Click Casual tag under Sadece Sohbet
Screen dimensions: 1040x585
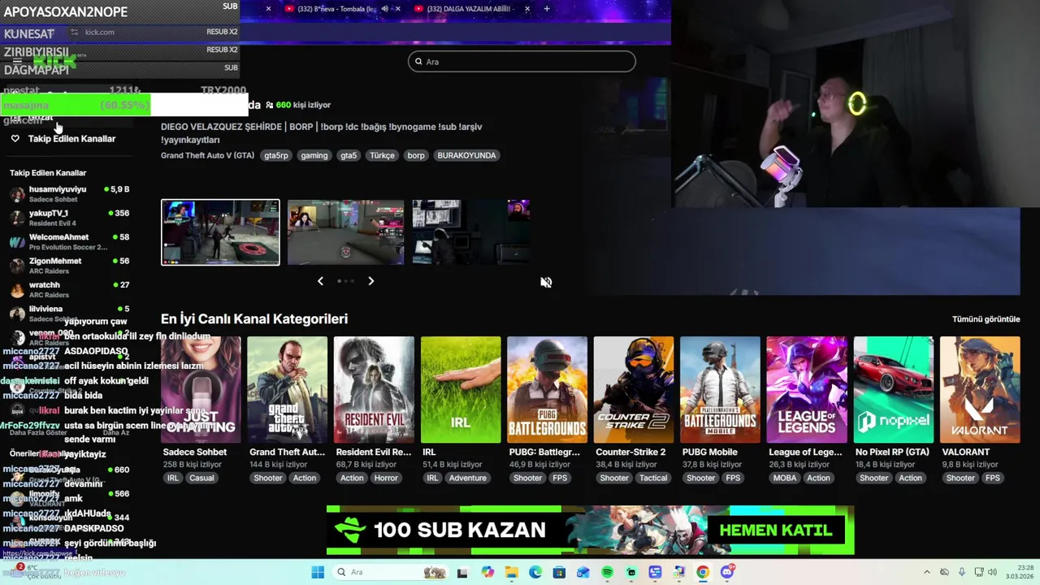click(x=201, y=478)
